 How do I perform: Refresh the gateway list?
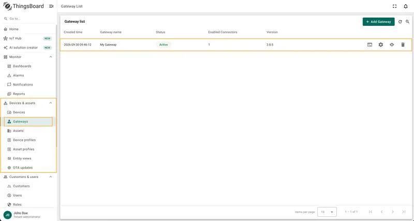[400, 22]
